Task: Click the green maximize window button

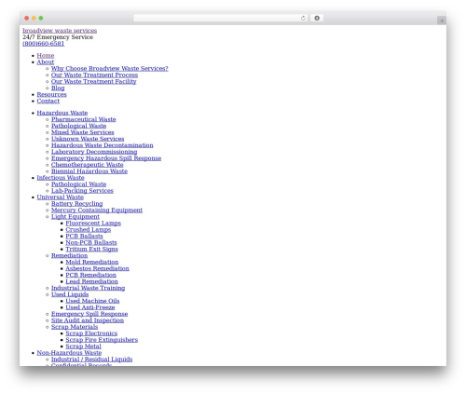Action: (x=41, y=19)
